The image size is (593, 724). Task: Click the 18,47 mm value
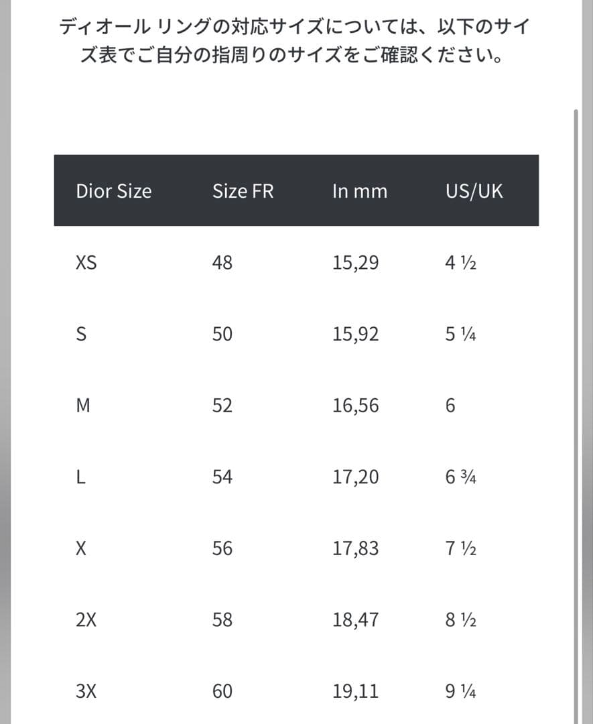355,619
